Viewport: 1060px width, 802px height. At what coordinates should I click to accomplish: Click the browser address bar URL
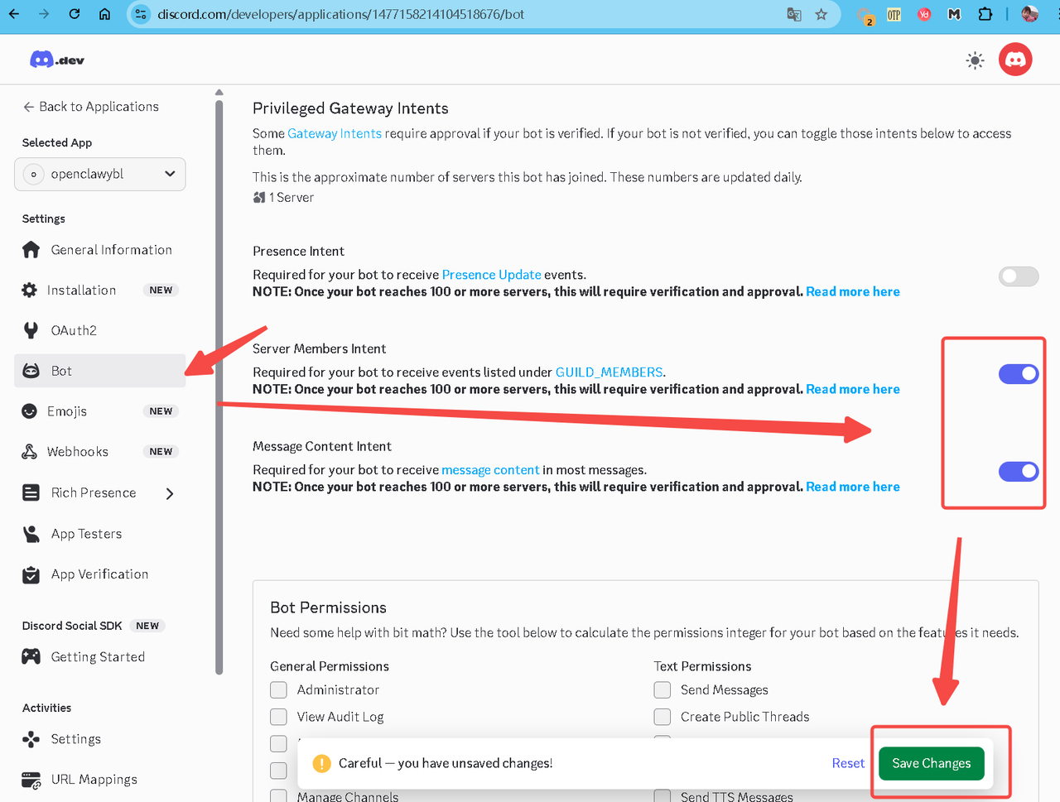[x=341, y=14]
